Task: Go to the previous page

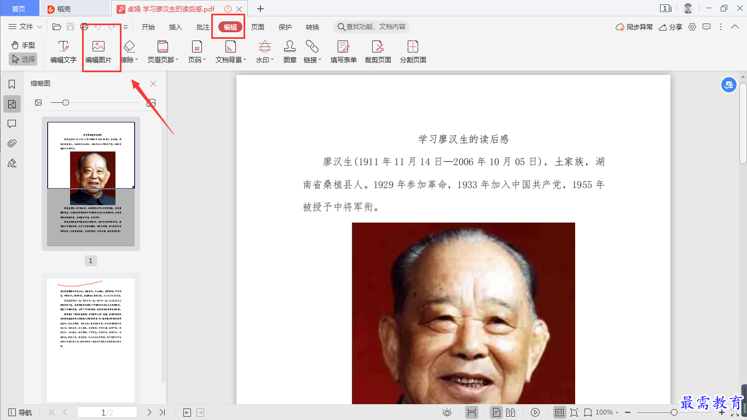Action: pos(65,412)
